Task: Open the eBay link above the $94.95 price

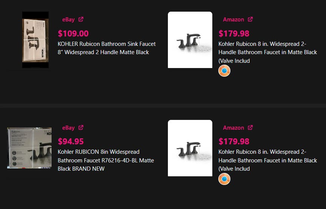Action: (x=69, y=128)
